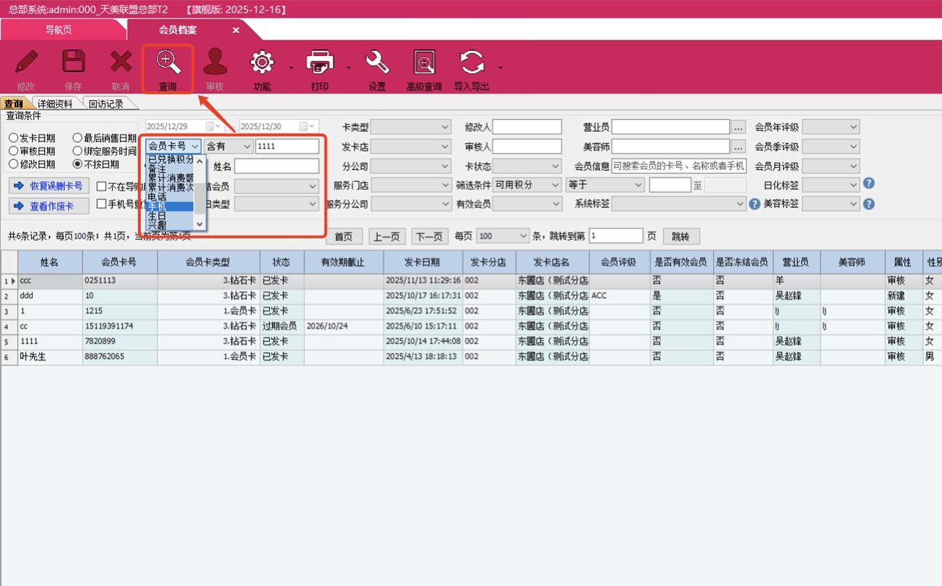Select the 不按日期 radio button

78,164
